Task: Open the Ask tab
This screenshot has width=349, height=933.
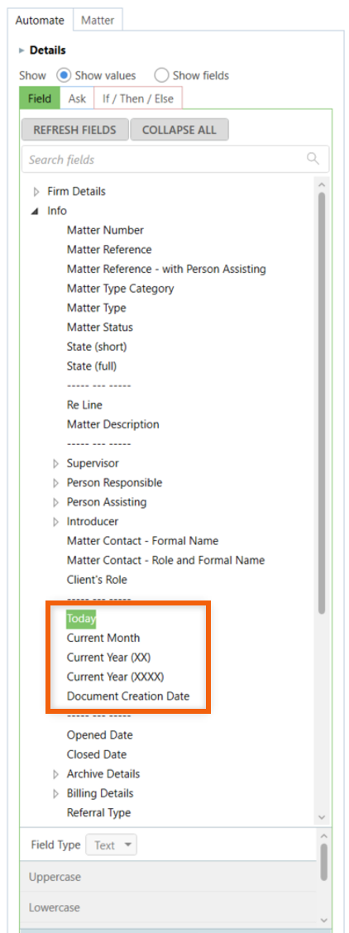Action: coord(77,98)
